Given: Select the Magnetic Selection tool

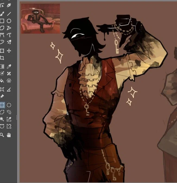Looking at the screenshot, I should 9,126.
